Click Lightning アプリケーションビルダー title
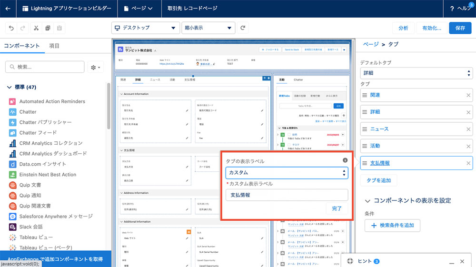Screen dimensions: 476x267 [71, 9]
